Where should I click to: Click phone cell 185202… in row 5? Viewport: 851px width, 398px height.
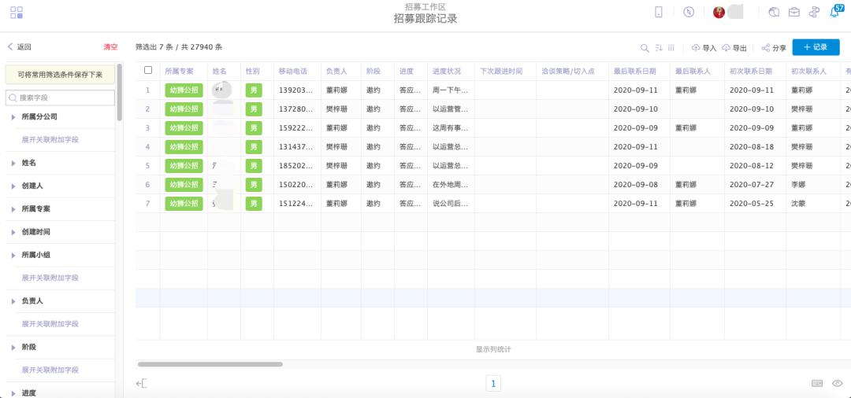point(296,166)
